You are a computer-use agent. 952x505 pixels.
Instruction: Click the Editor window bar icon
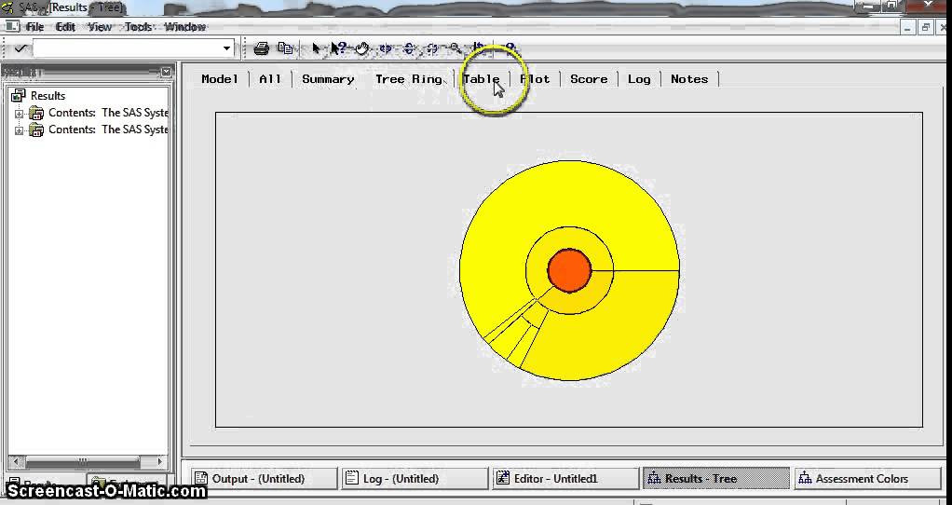click(x=503, y=478)
